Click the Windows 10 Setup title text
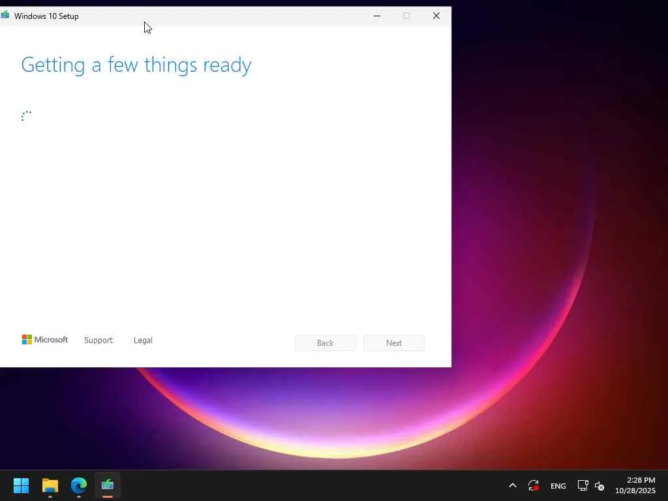 pyautogui.click(x=46, y=16)
